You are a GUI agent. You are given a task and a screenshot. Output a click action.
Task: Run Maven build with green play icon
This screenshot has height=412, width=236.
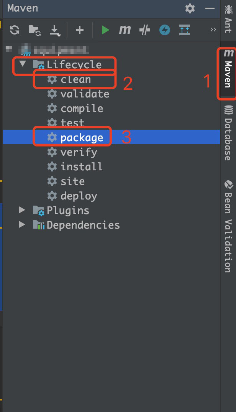(105, 30)
